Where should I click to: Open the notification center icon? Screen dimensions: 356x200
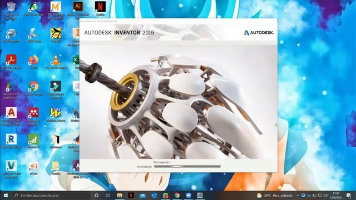[349, 195]
